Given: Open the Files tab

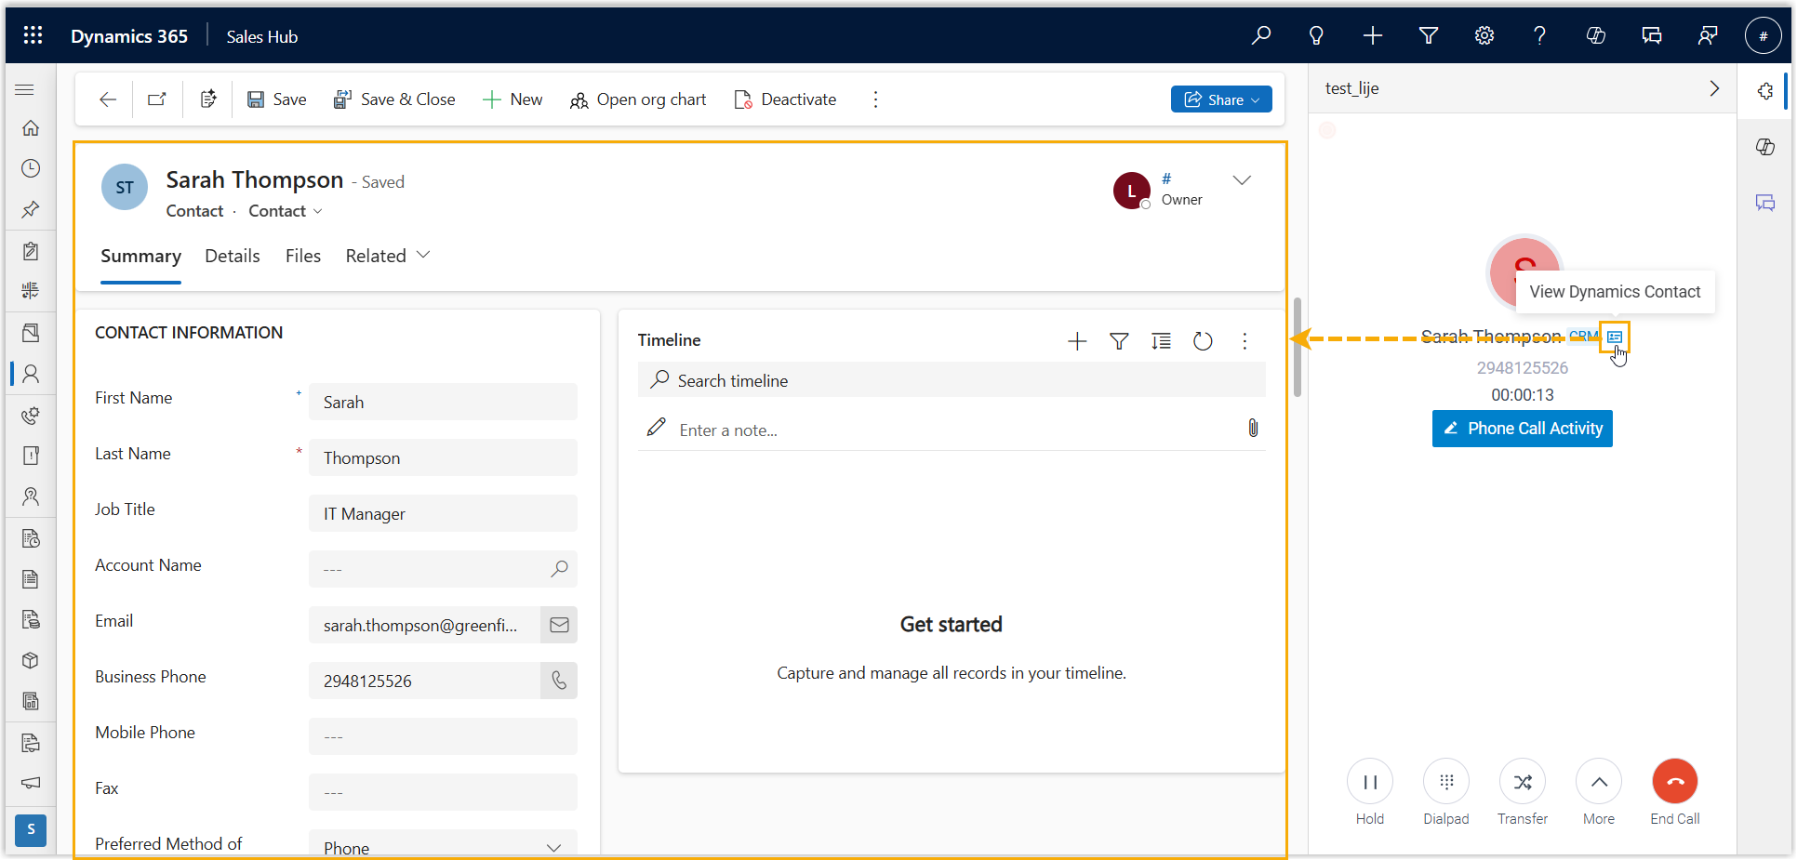Looking at the screenshot, I should (302, 256).
